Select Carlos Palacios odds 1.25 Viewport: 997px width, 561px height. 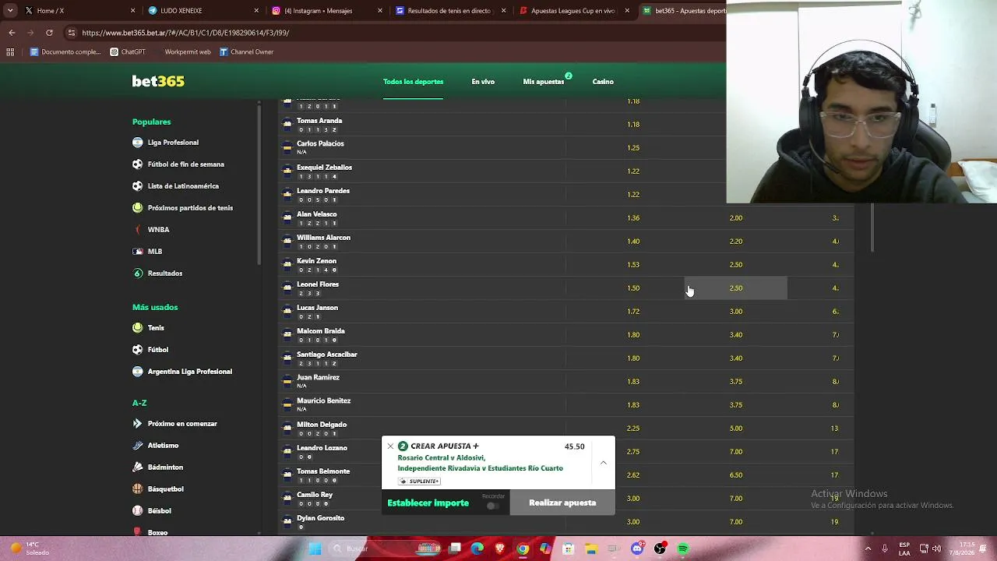[x=633, y=148]
